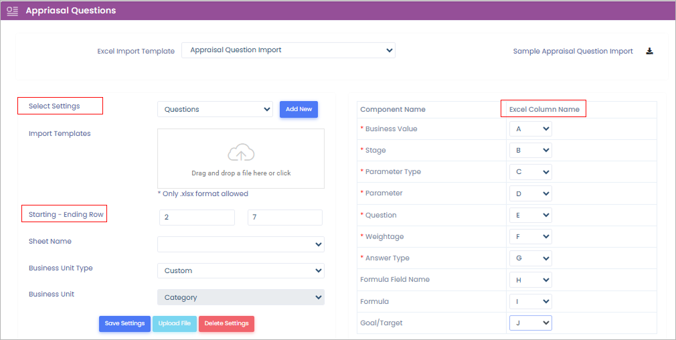Image resolution: width=676 pixels, height=340 pixels.
Task: Click the Add New button
Action: pos(299,109)
